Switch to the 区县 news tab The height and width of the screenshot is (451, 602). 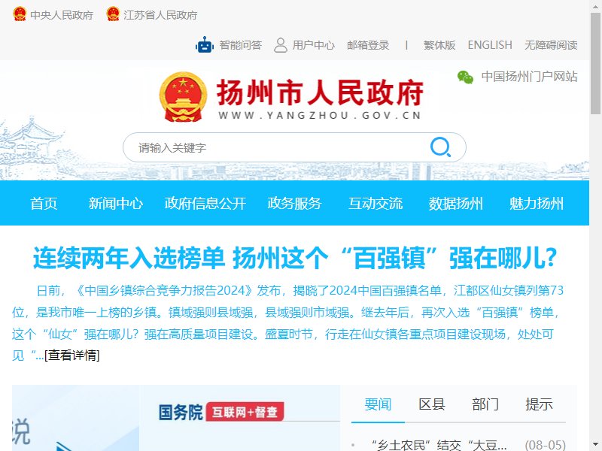(432, 404)
